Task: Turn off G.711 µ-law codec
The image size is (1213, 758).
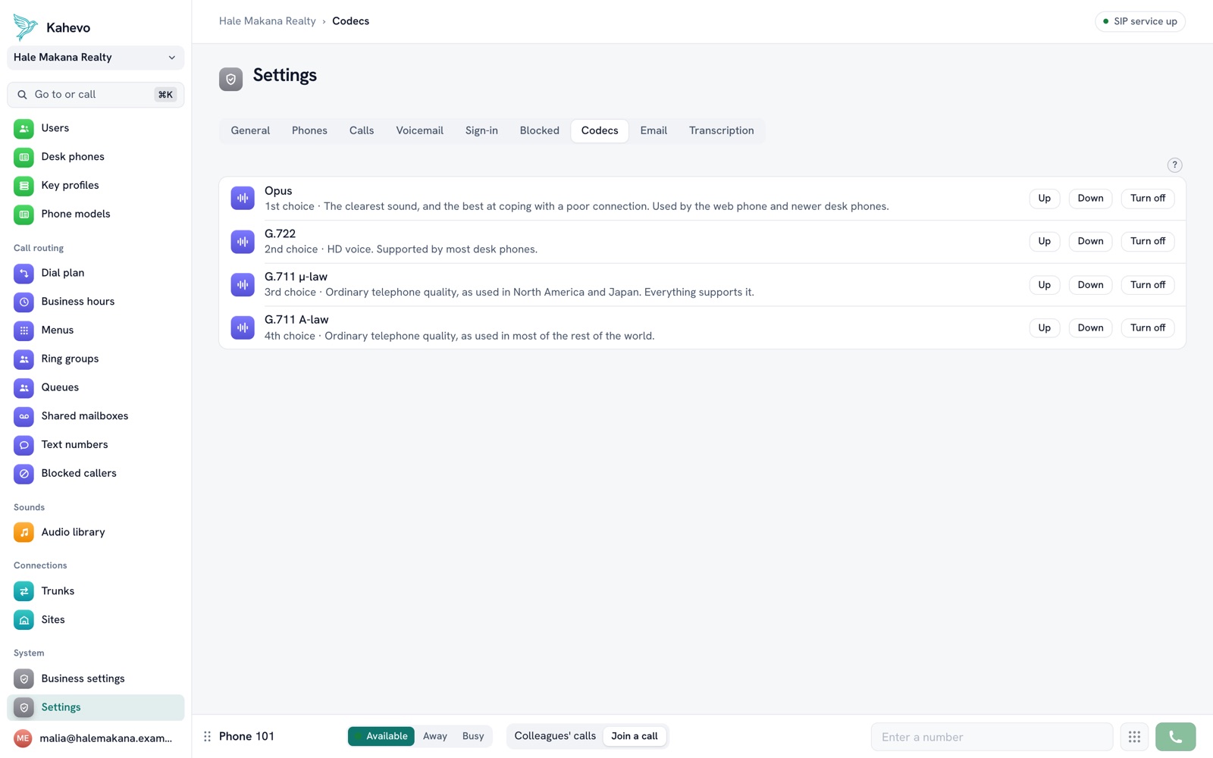Action: (x=1147, y=285)
